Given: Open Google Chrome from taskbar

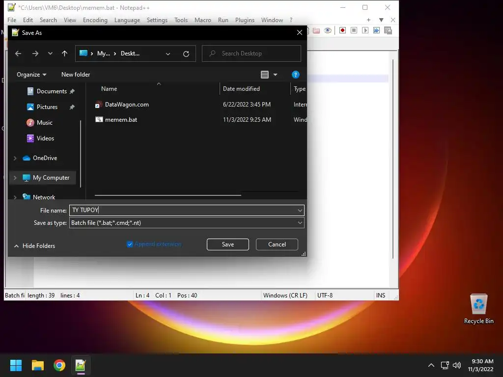Looking at the screenshot, I should point(59,365).
